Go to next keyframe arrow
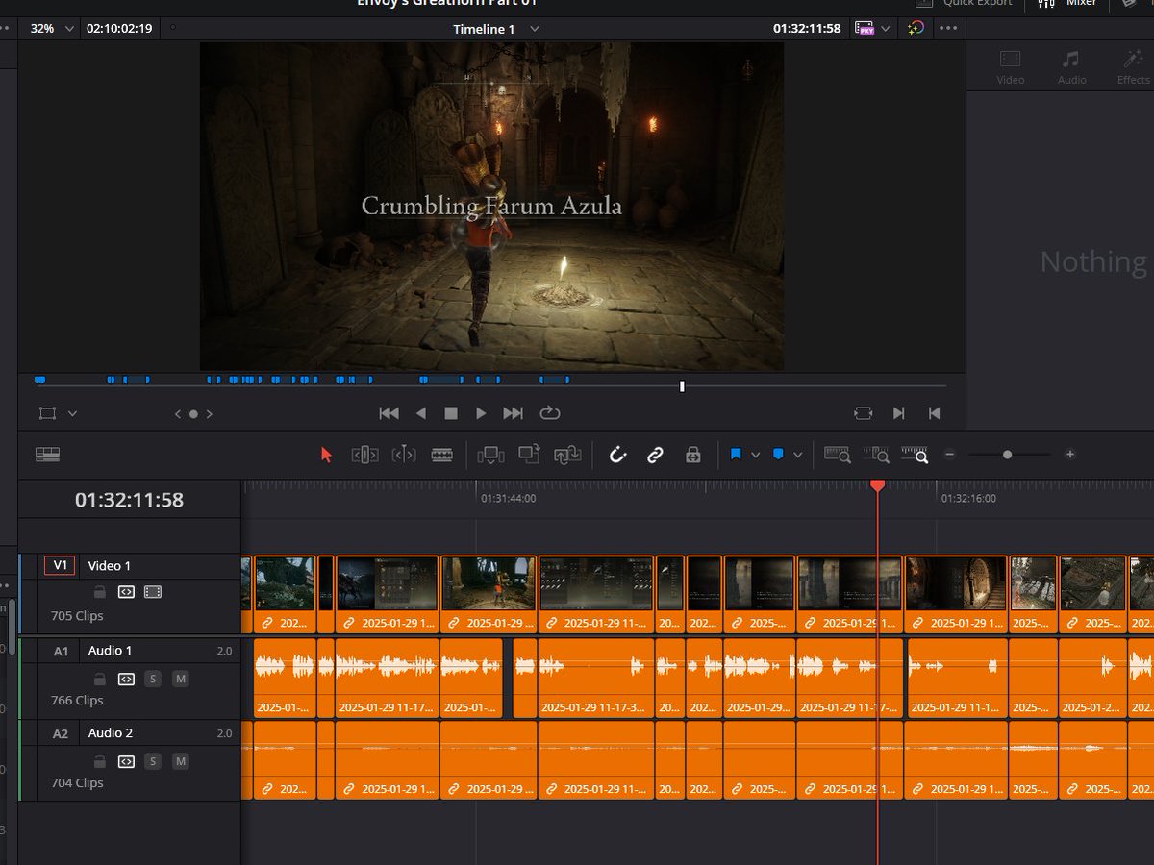 210,414
